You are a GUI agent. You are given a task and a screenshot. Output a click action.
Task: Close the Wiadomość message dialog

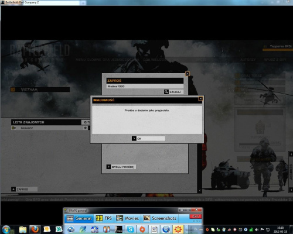(x=200, y=99)
